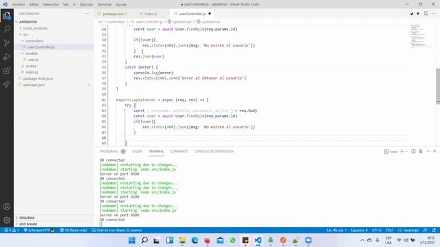Open Explorer More Actions ellipsis
The image size is (440, 247).
[87, 14]
